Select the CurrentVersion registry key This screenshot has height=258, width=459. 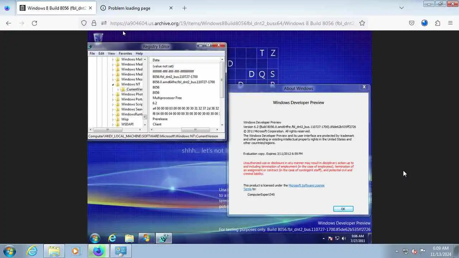coord(134,89)
